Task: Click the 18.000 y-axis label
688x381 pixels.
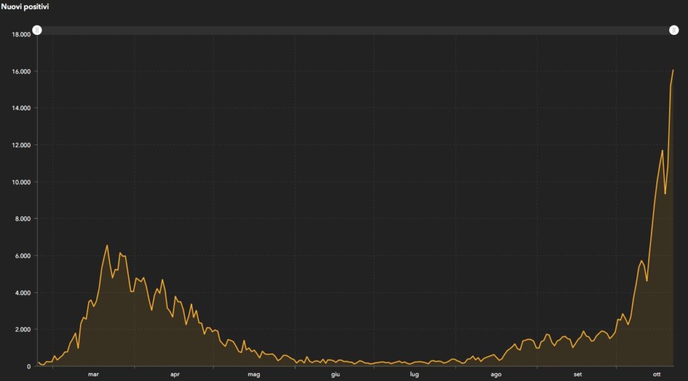Action: (21, 34)
